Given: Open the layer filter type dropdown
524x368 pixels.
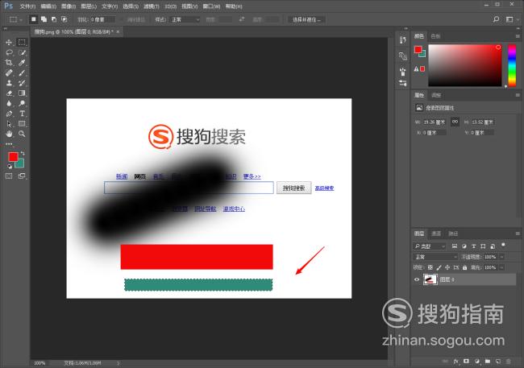Looking at the screenshot, I should point(430,246).
